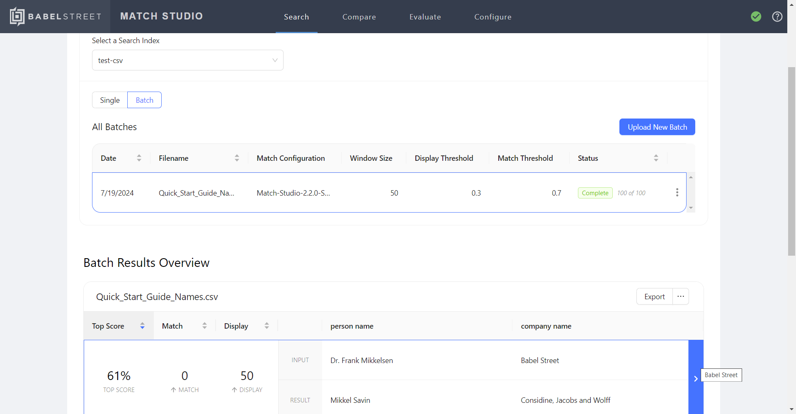
Task: Click the INPUT row label
Action: pyautogui.click(x=300, y=360)
